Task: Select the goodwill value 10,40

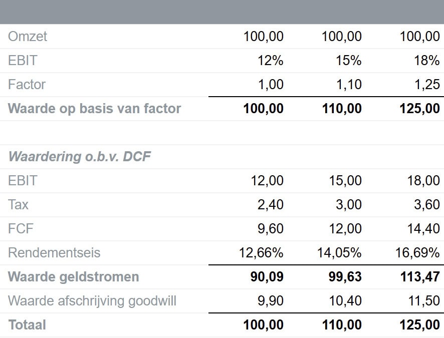Action: [345, 301]
